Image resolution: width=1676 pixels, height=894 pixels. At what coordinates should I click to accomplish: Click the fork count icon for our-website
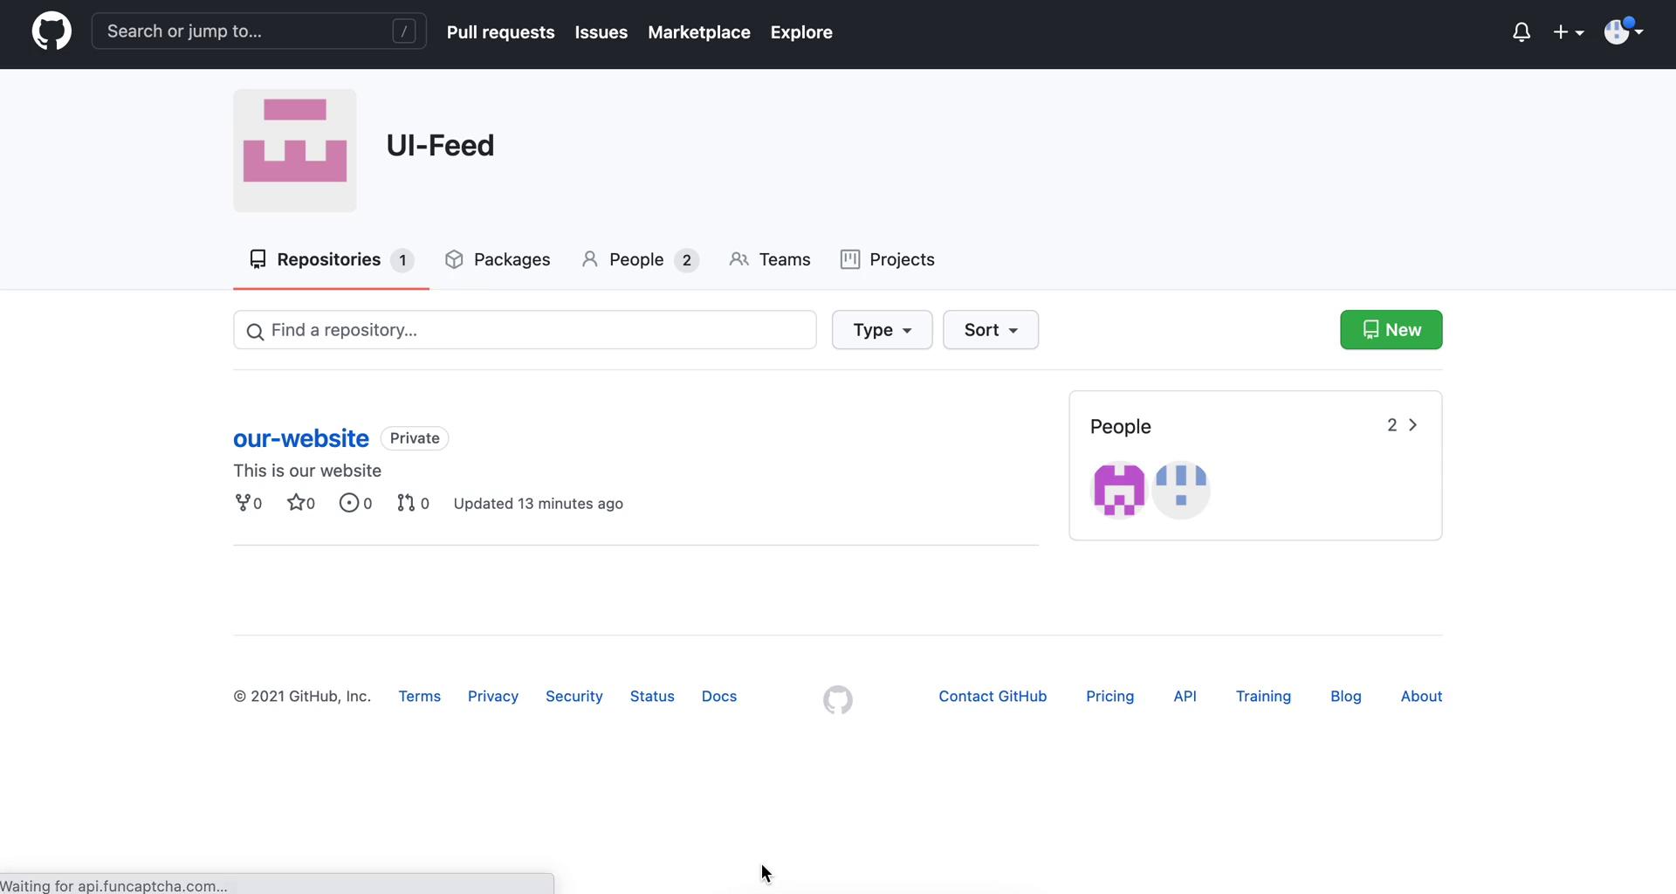(243, 503)
